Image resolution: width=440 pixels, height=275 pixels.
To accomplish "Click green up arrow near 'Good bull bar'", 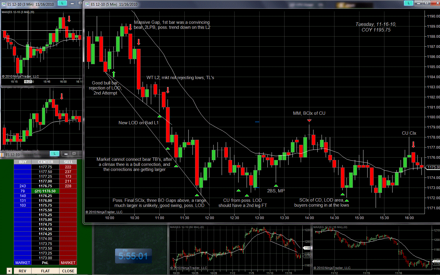I will [114, 74].
